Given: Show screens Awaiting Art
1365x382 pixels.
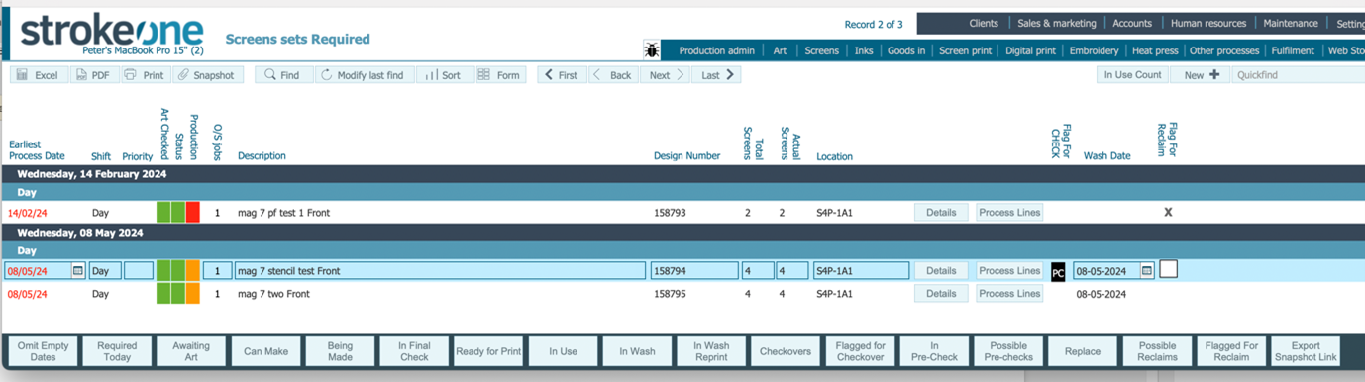Looking at the screenshot, I should tap(191, 351).
